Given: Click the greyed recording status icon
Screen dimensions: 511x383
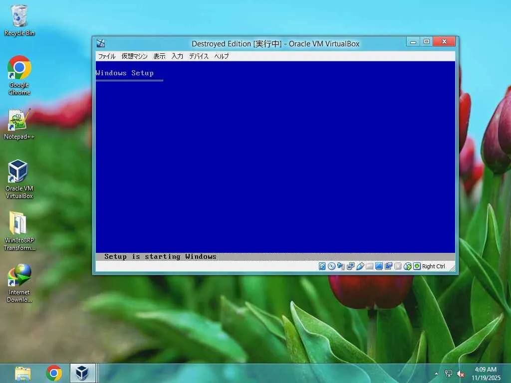Looking at the screenshot, I should (398, 266).
